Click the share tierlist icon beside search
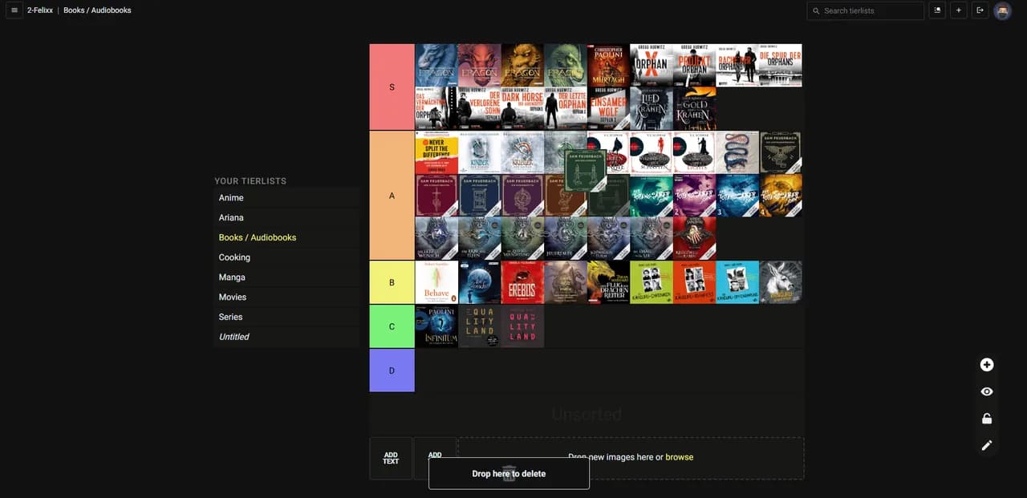This screenshot has width=1027, height=498. pyautogui.click(x=937, y=10)
